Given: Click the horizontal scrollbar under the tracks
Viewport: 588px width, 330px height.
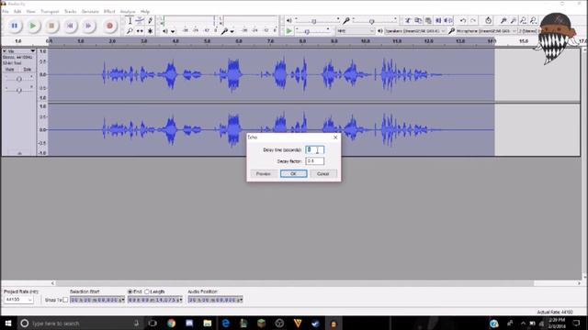Looking at the screenshot, I should tap(295, 283).
